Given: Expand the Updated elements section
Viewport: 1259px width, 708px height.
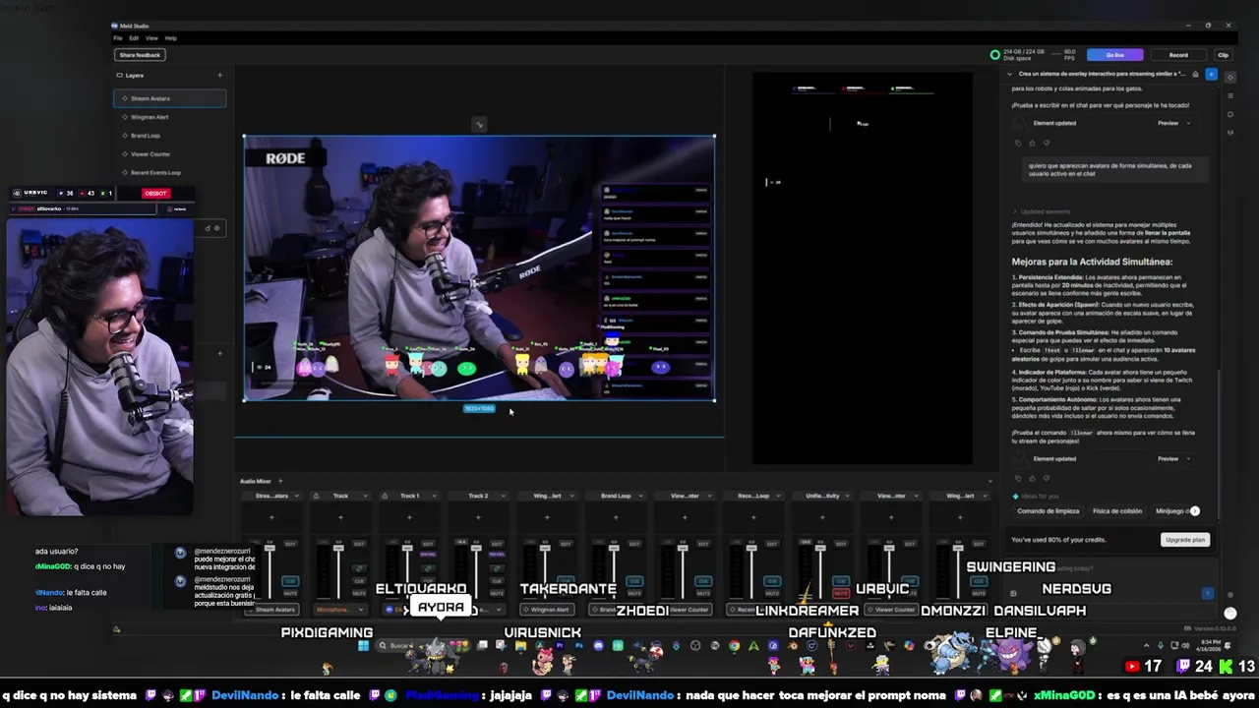Looking at the screenshot, I should [1042, 211].
